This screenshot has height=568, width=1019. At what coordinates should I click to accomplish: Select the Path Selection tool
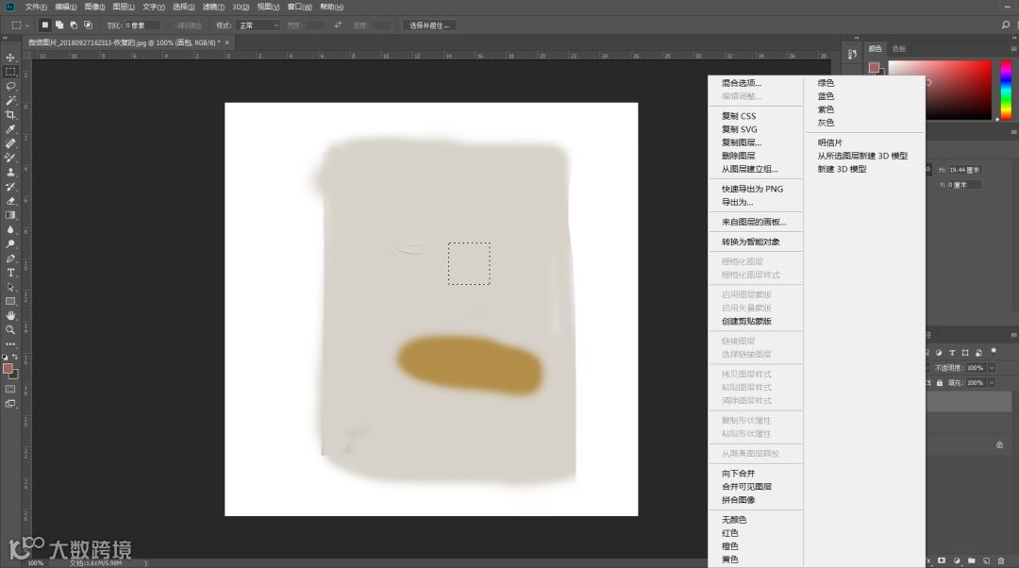pyautogui.click(x=10, y=287)
